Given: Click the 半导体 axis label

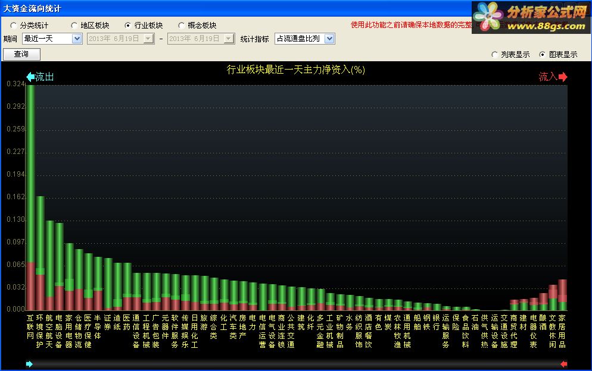Looking at the screenshot, I should 98,327.
